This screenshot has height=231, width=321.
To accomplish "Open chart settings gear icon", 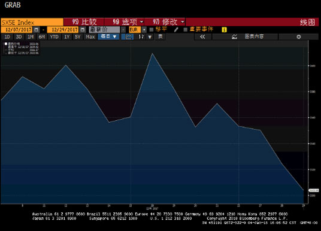I will point(299,37).
